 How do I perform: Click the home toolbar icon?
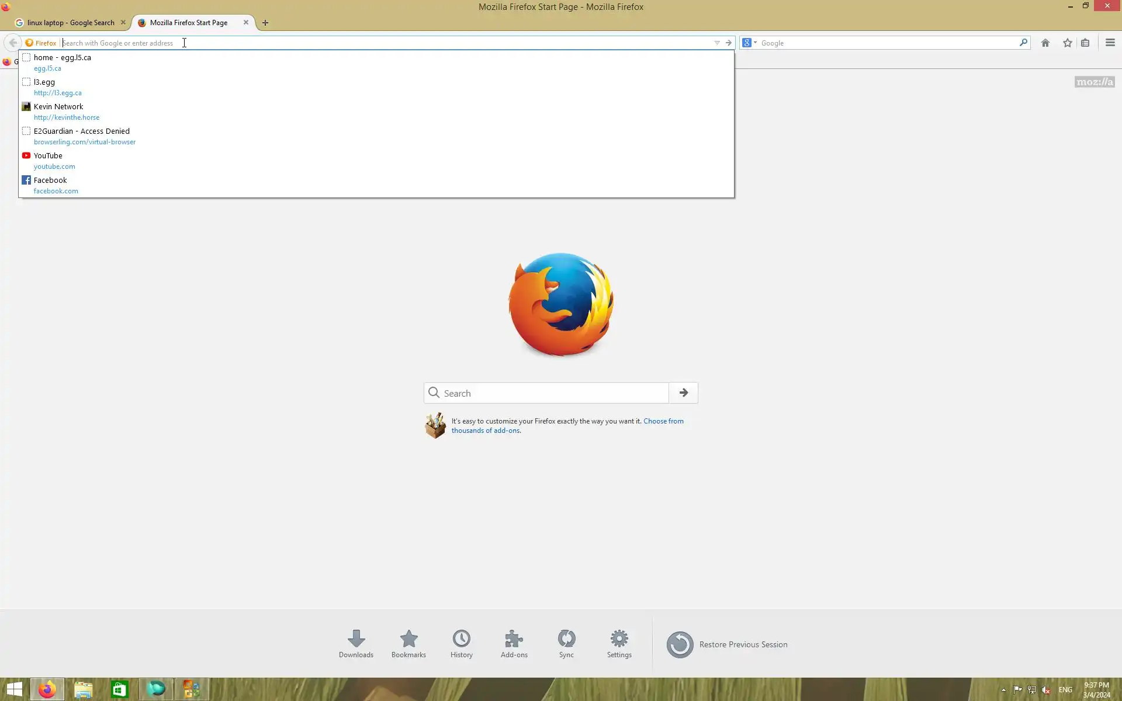coord(1045,43)
